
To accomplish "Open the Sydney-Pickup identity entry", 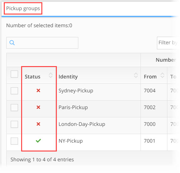I will 76,91.
